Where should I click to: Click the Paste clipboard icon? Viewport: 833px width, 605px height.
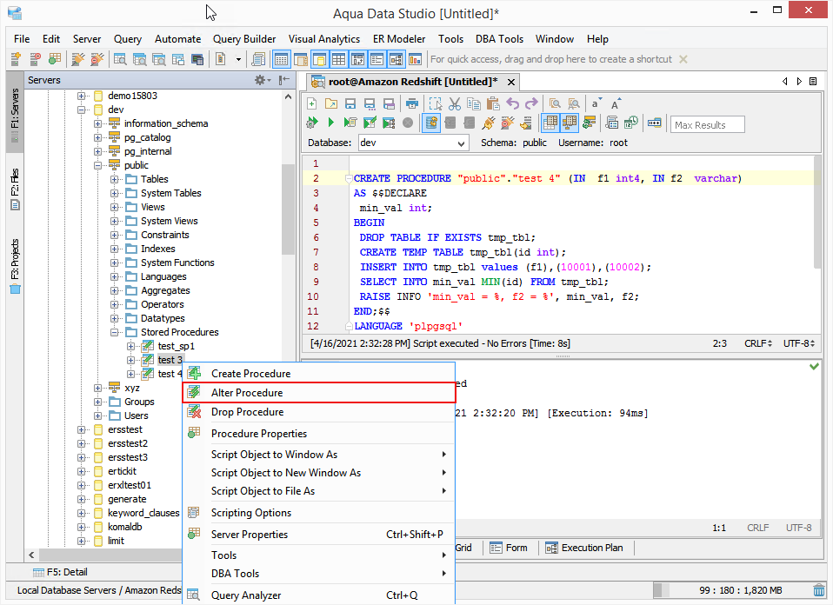tap(492, 103)
